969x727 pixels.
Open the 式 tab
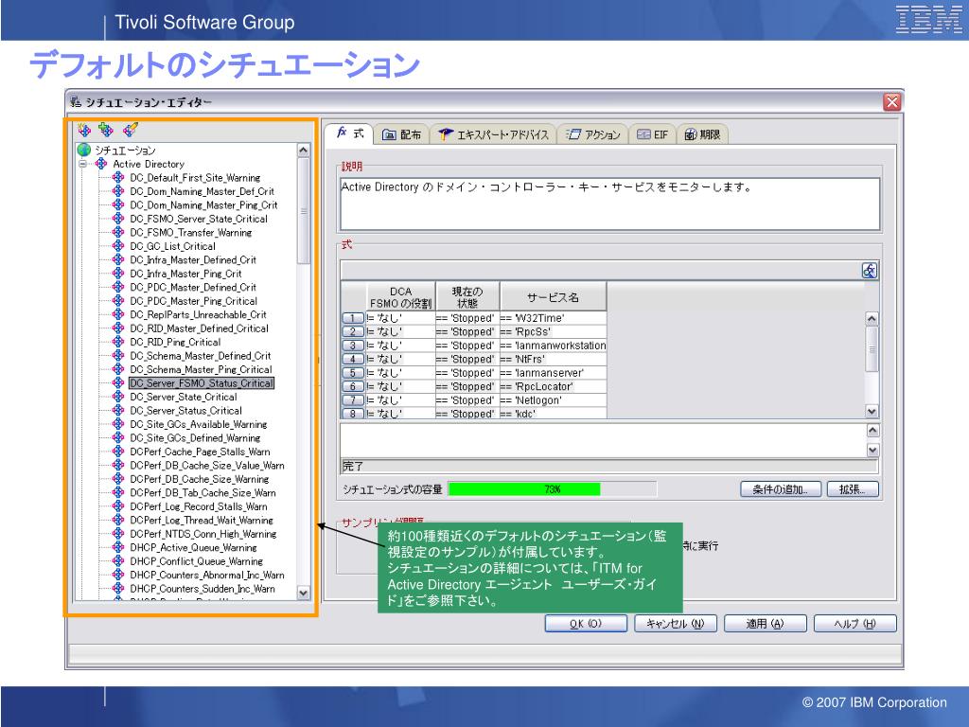(x=349, y=133)
